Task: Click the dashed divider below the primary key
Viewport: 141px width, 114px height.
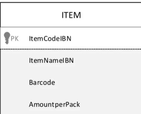Action: [71, 49]
